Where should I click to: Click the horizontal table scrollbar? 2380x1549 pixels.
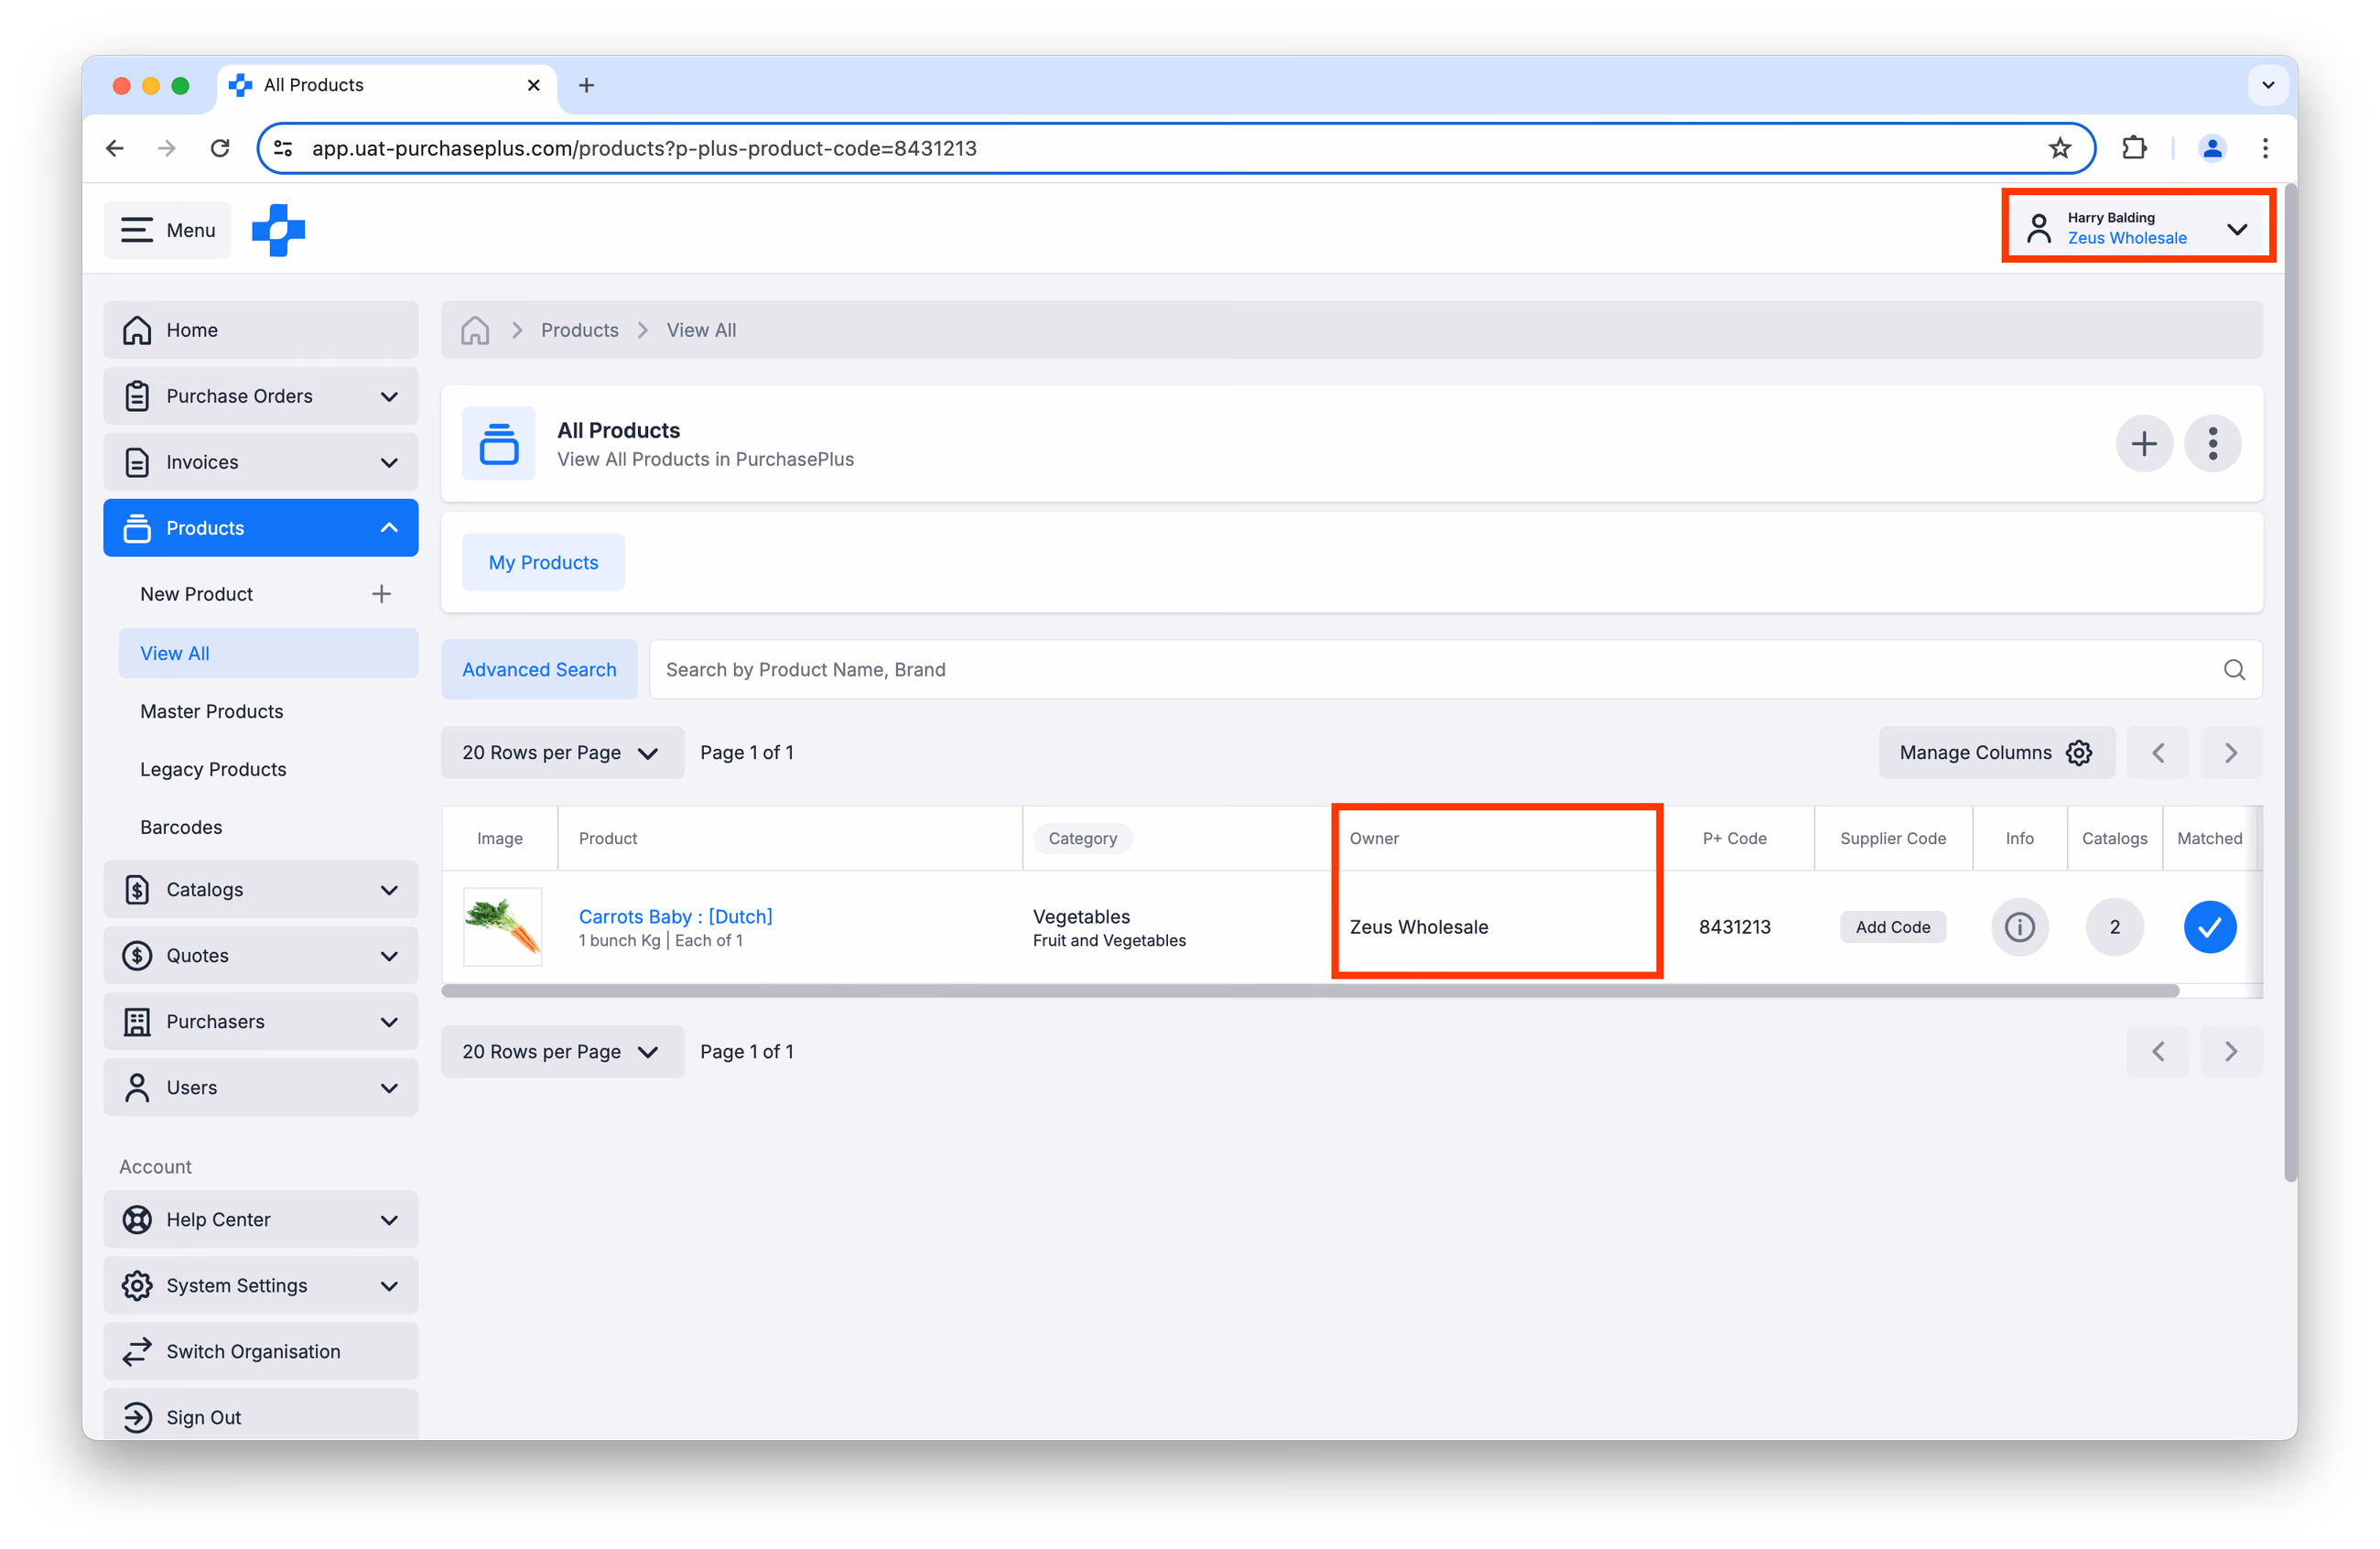(1310, 990)
